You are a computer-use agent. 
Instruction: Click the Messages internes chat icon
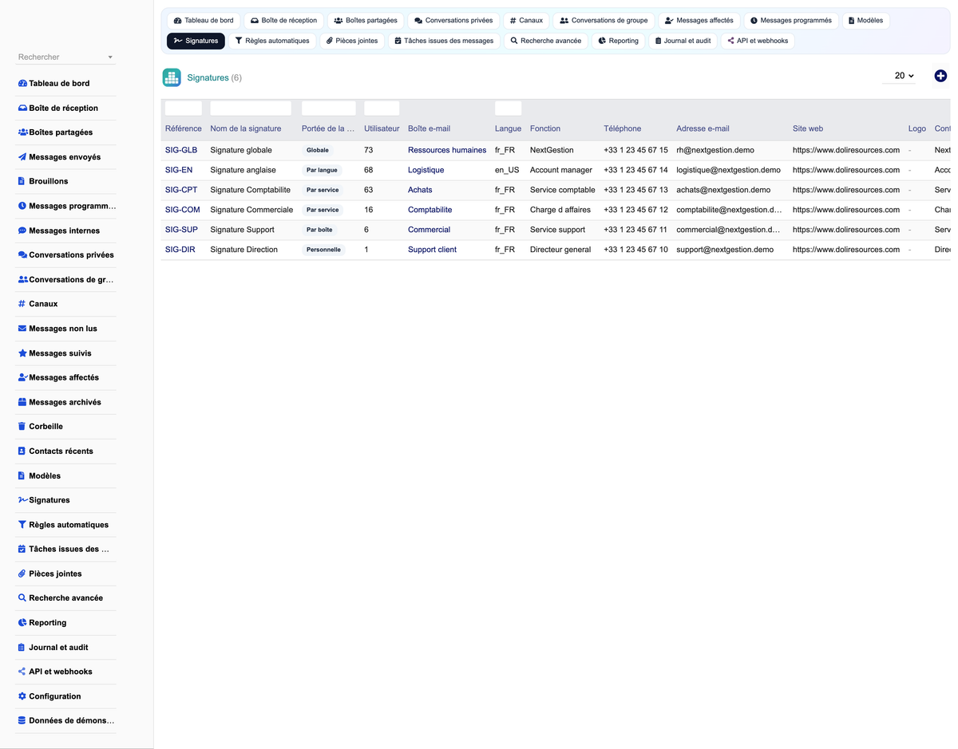22,231
